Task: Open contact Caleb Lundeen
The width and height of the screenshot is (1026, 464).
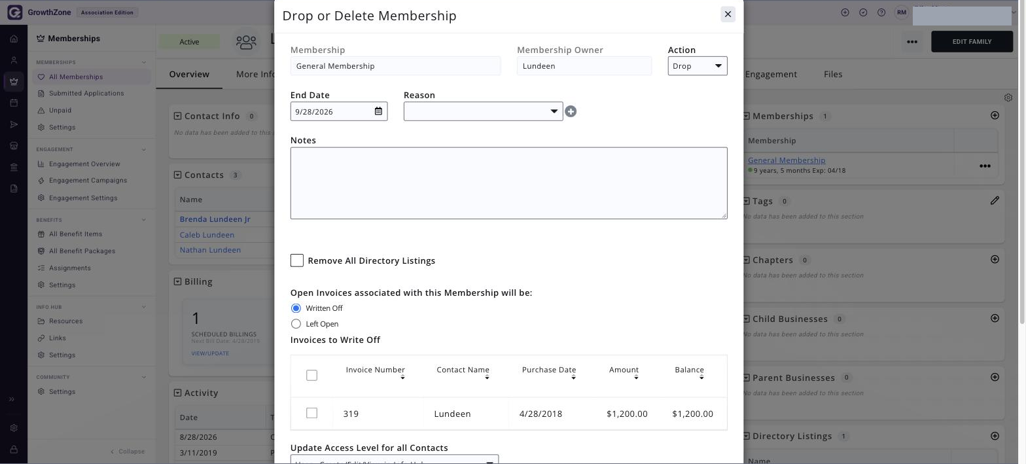Action: coord(207,235)
